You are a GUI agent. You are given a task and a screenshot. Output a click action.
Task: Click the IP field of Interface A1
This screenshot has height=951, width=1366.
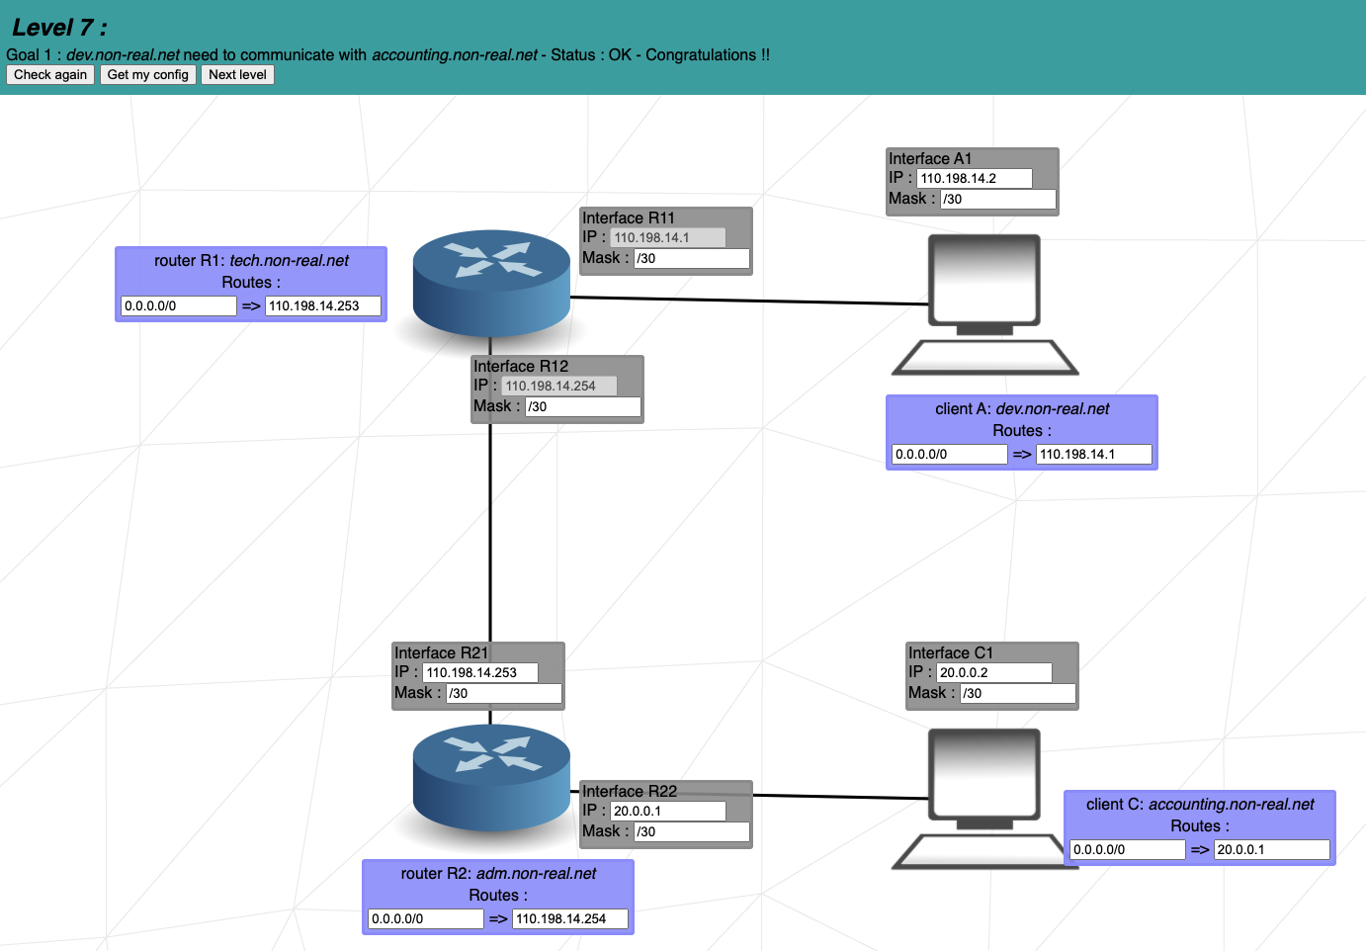[x=974, y=178]
